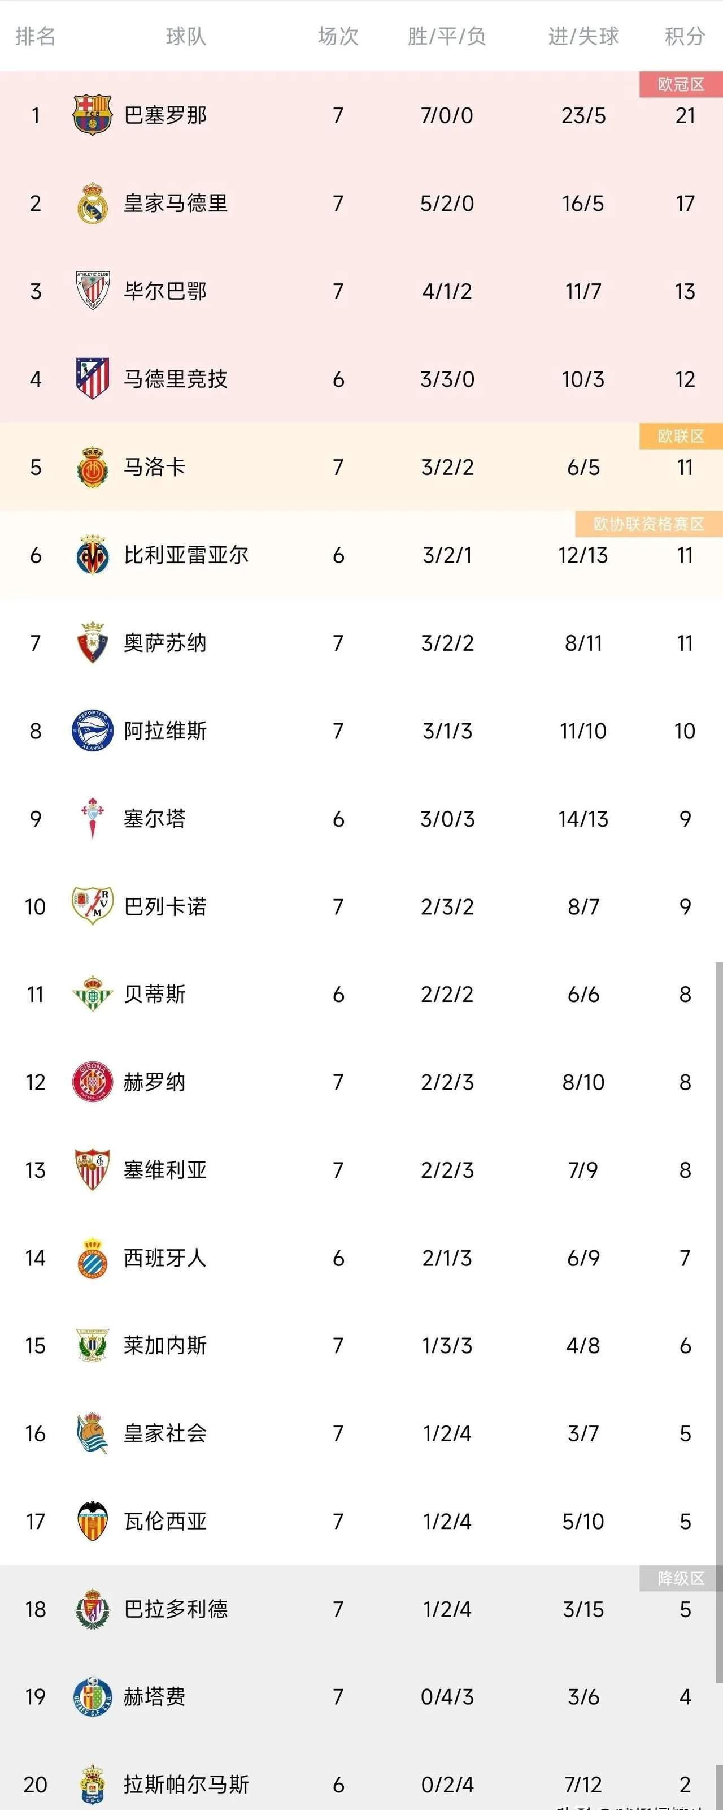Tap the Celta Vigo cross crest
The width and height of the screenshot is (723, 1810).
(93, 819)
